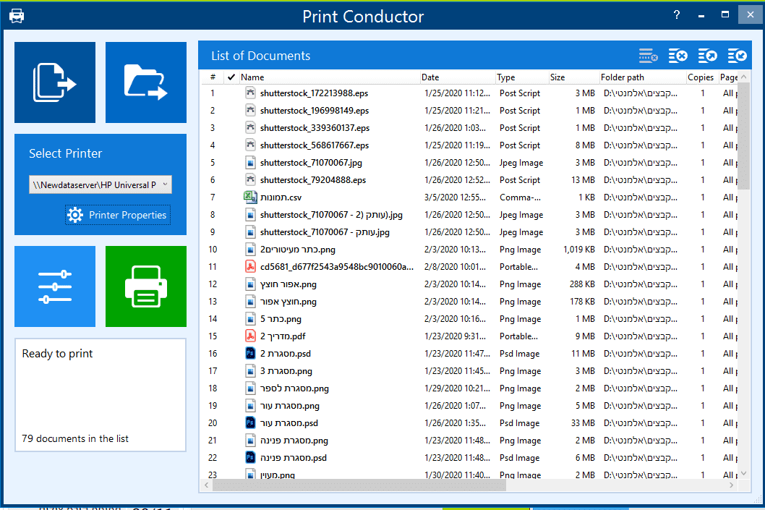Open help via the question mark

pos(677,15)
